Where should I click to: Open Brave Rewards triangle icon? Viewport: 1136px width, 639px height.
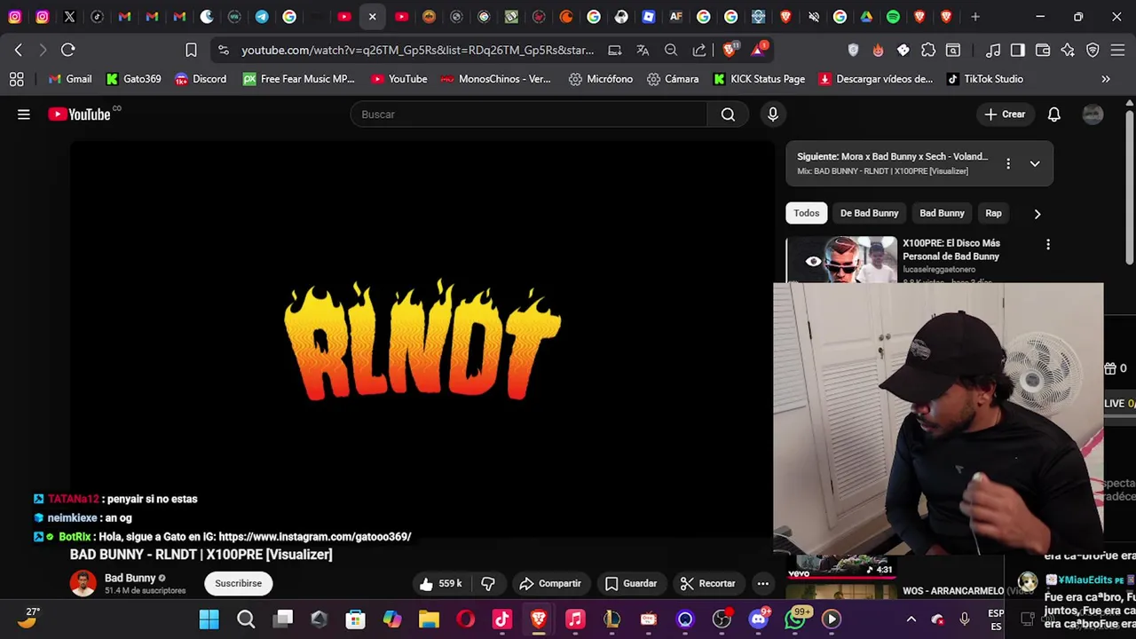point(759,50)
